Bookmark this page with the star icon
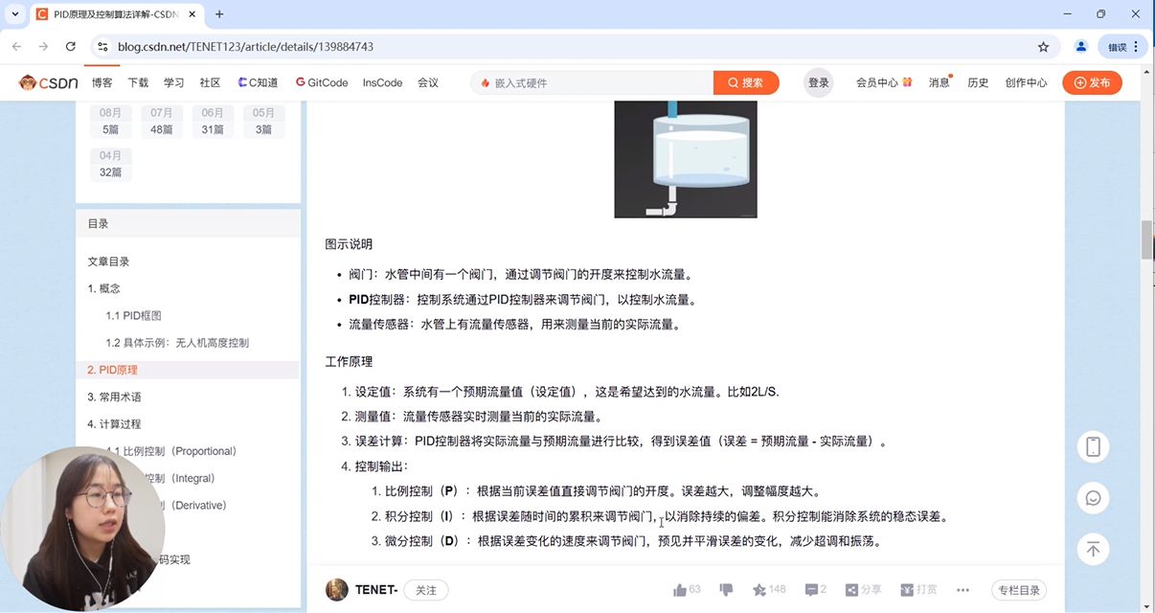 click(1043, 46)
